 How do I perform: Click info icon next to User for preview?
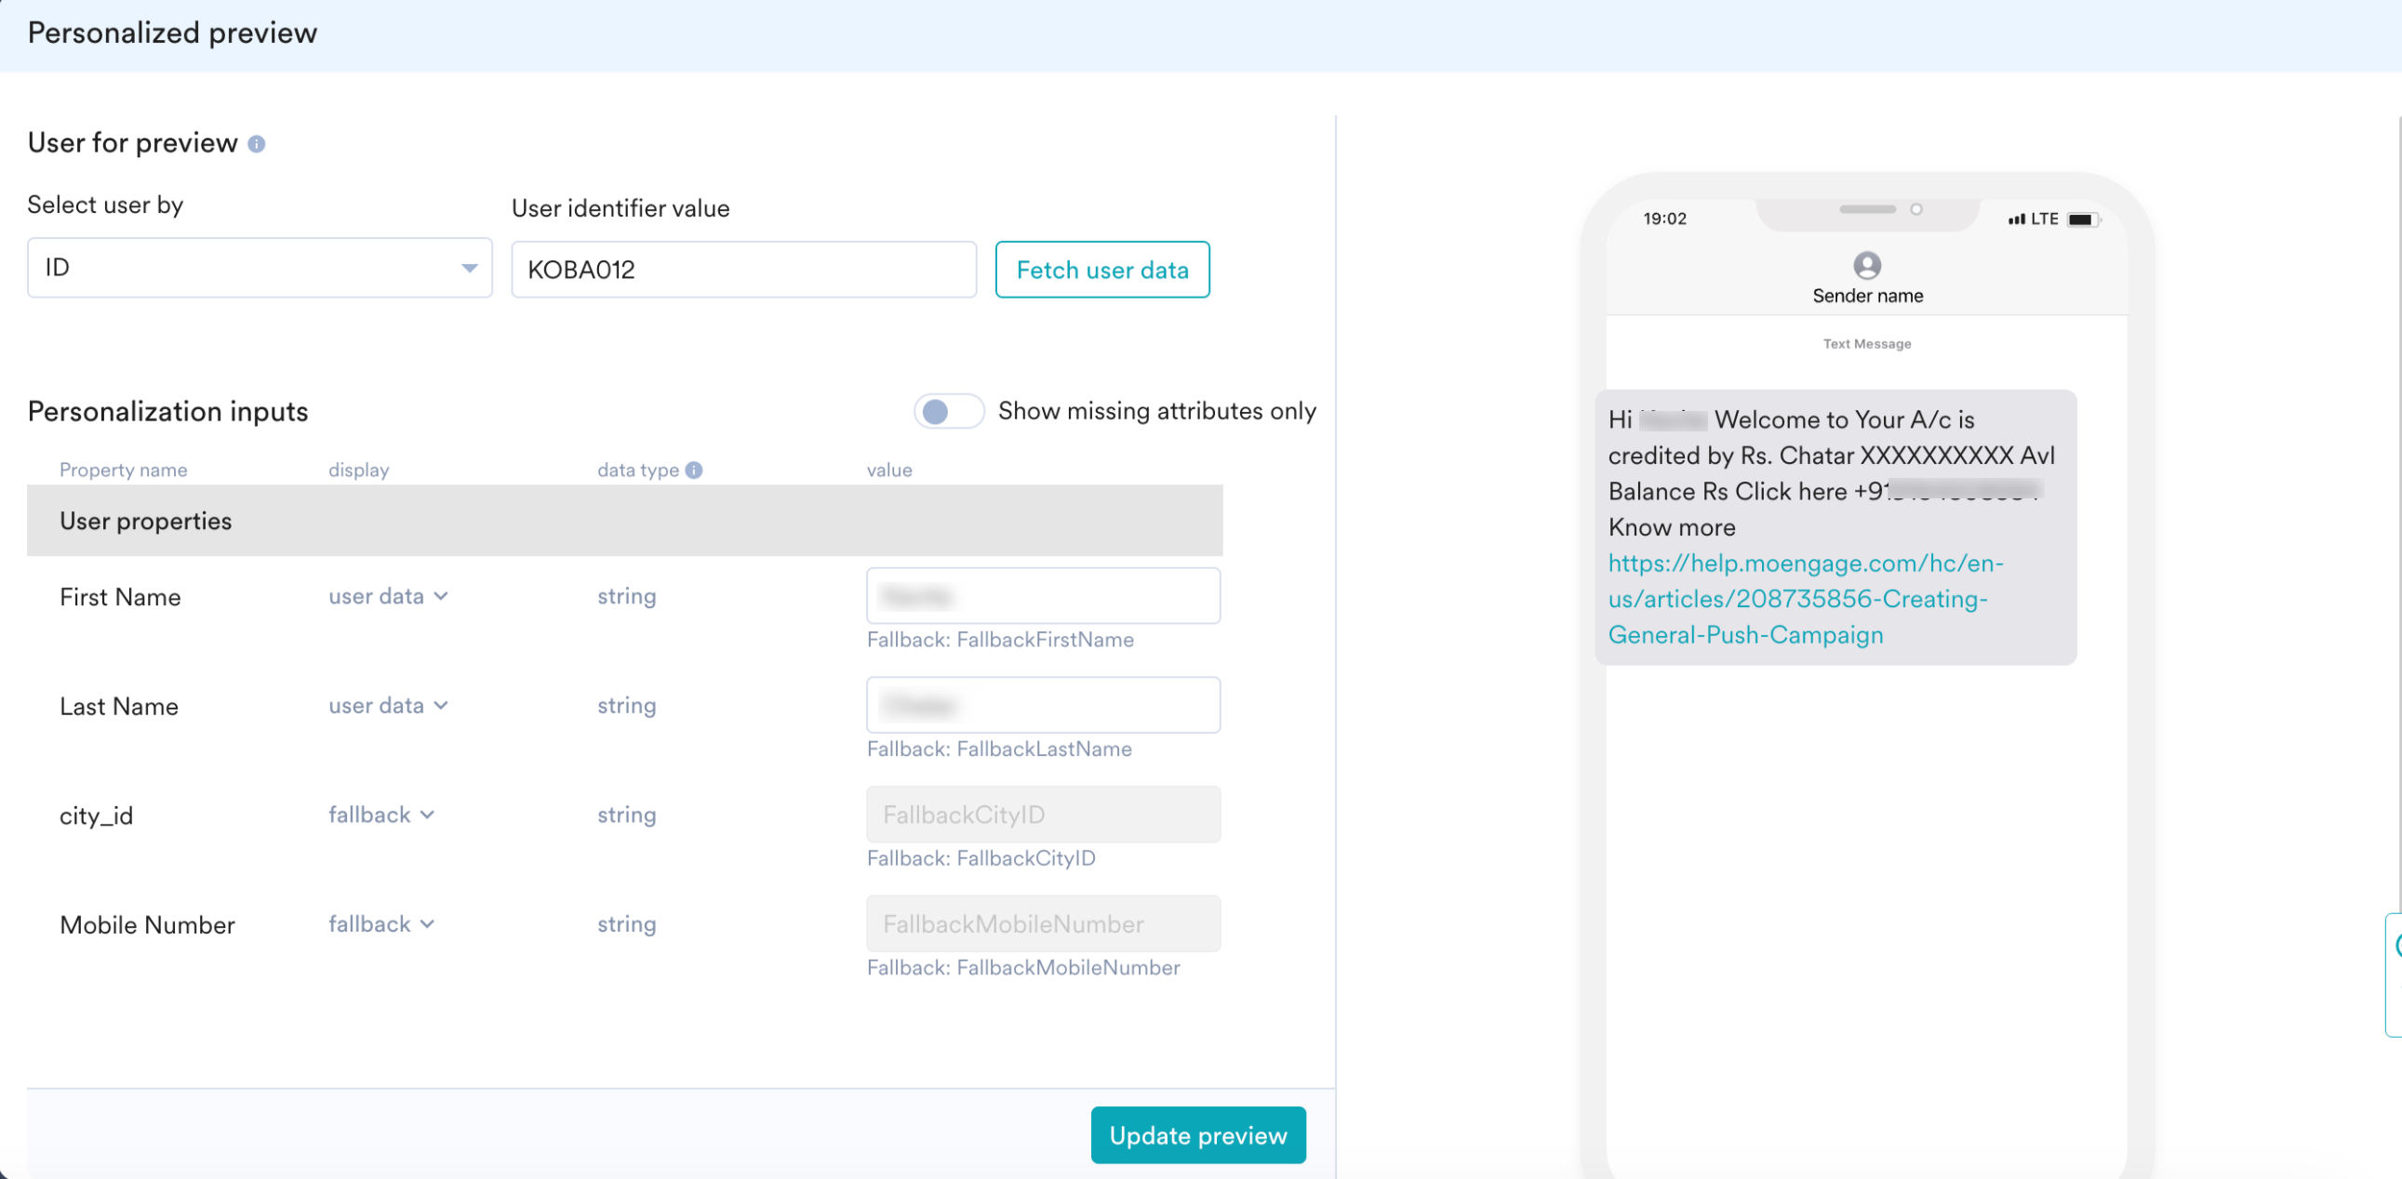(257, 144)
